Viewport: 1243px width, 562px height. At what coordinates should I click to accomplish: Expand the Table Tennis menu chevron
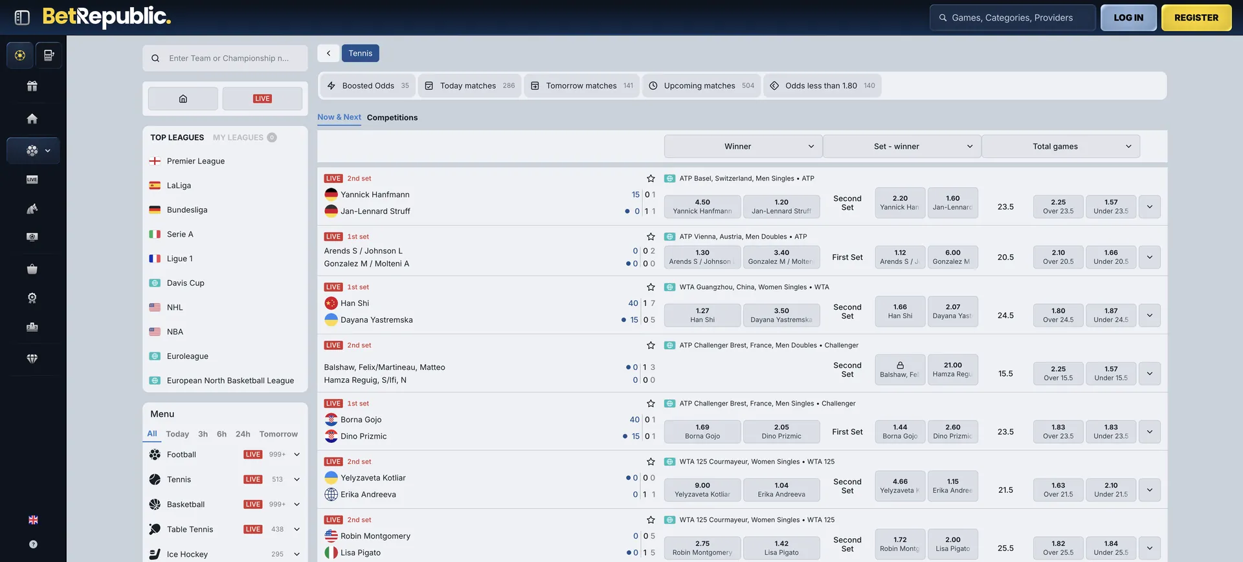297,529
